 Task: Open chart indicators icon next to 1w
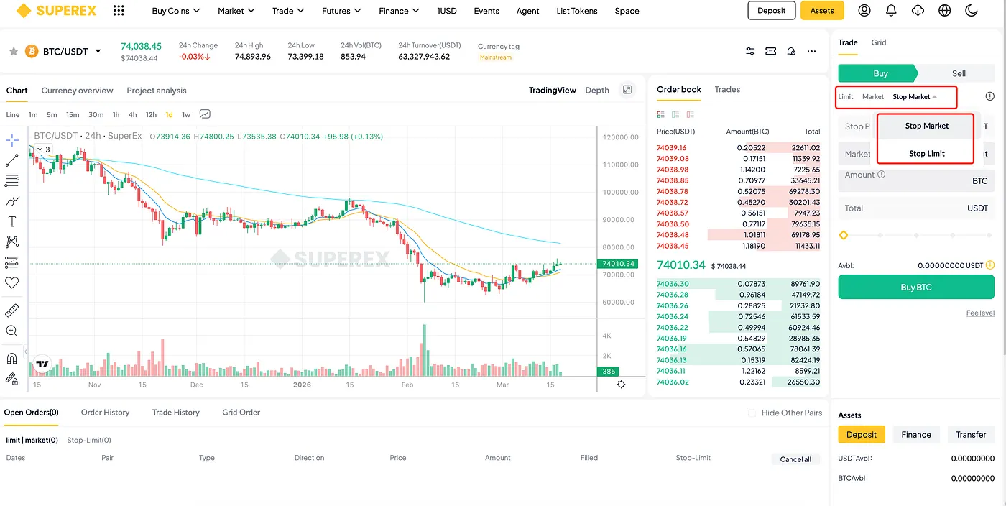pyautogui.click(x=205, y=114)
